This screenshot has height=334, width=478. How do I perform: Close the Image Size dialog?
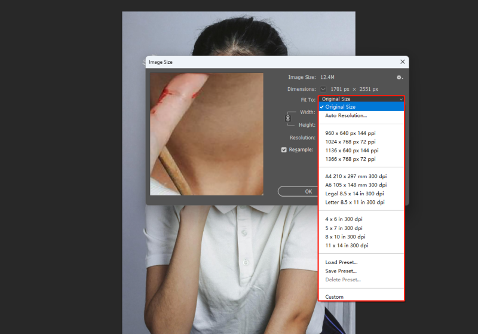click(x=402, y=62)
